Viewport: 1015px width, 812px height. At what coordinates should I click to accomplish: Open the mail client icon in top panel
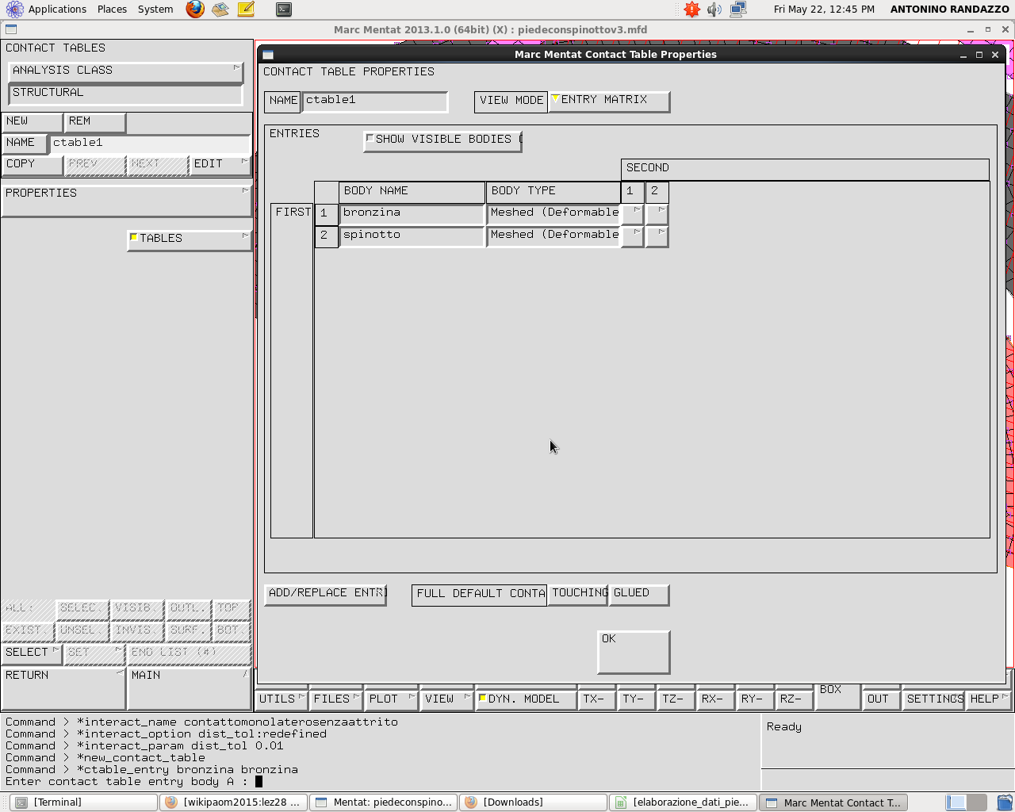pyautogui.click(x=220, y=10)
